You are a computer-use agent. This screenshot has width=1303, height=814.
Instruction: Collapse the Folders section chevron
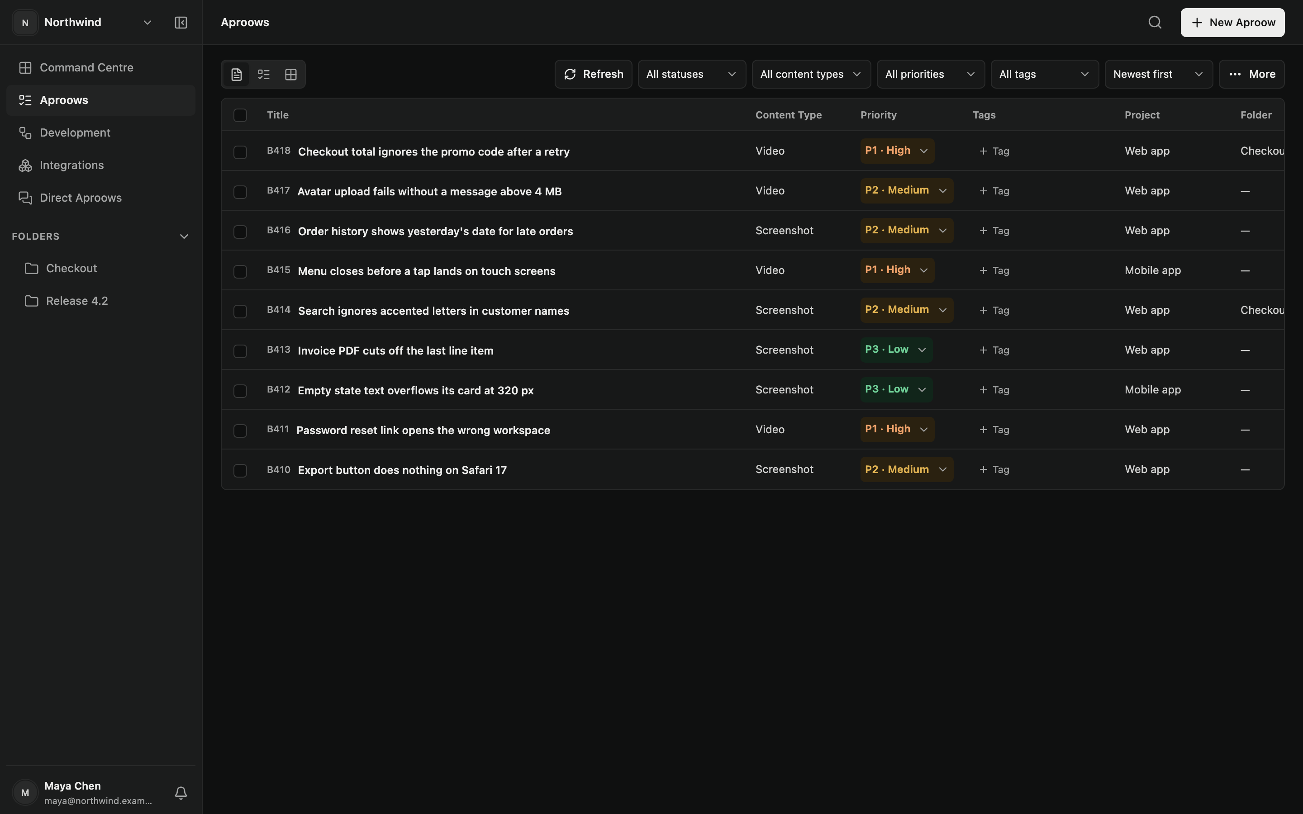[184, 237]
